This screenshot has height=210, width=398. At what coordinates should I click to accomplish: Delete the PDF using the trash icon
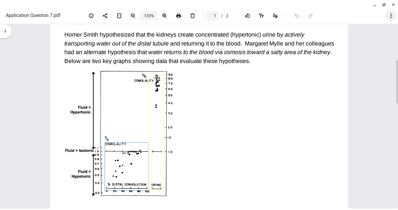pyautogui.click(x=193, y=15)
